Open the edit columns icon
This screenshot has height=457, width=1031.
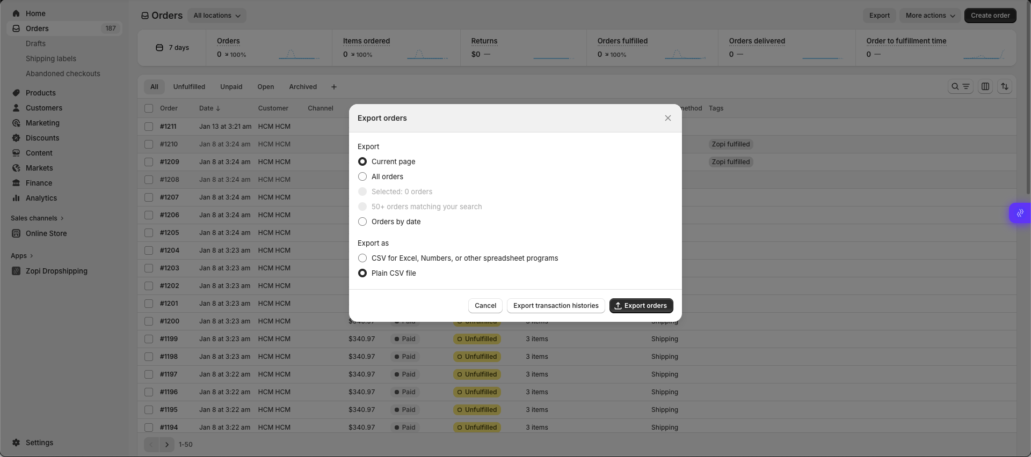985,86
